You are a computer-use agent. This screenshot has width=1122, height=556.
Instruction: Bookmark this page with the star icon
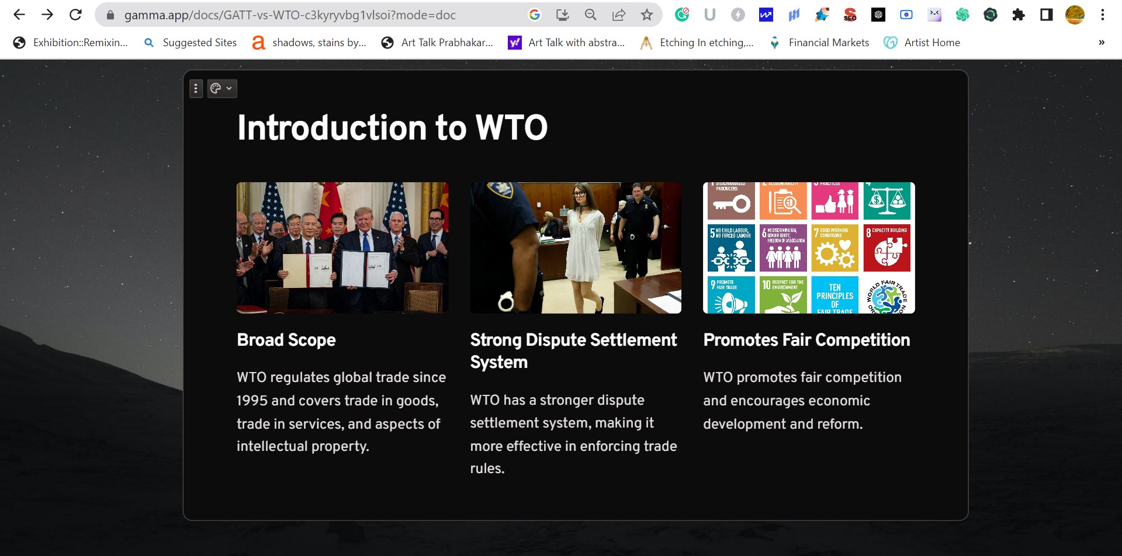[x=646, y=15]
